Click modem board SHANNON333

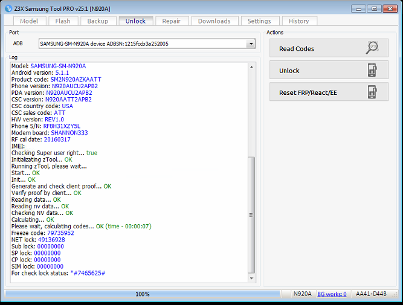click(69, 133)
